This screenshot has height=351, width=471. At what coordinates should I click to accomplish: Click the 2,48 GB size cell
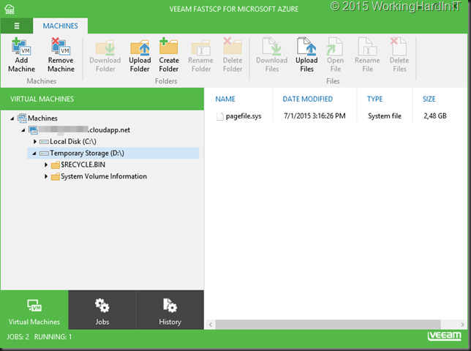coord(435,116)
